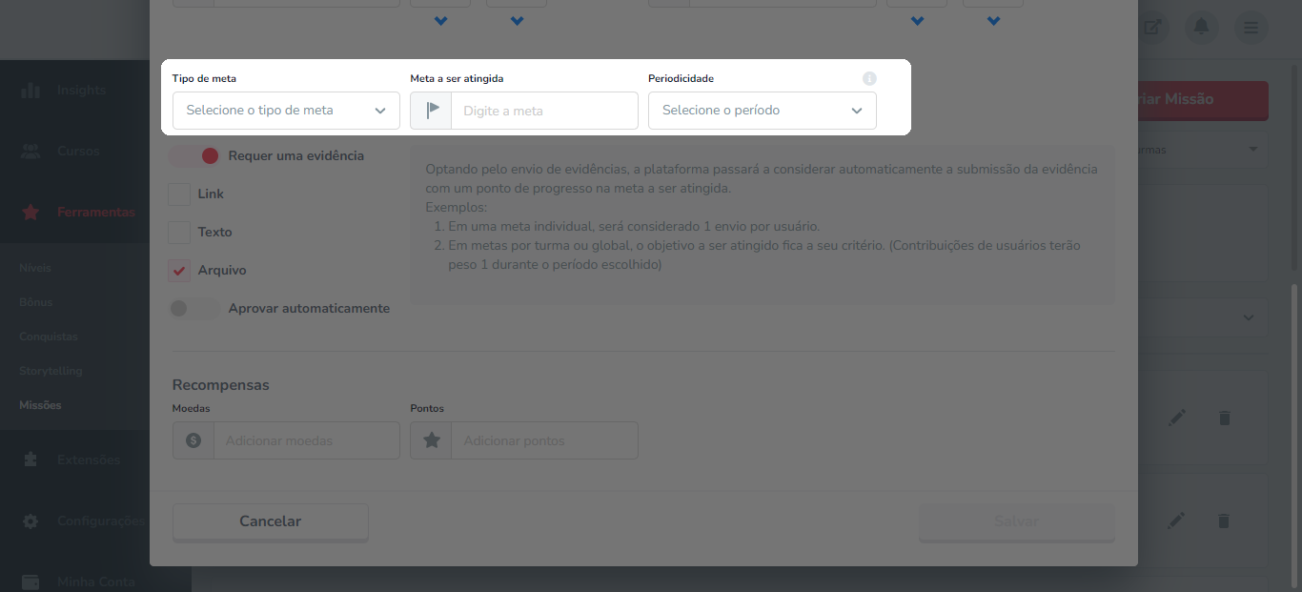Click the external link icon in header
Screen dimensions: 1302x592
point(1152,27)
